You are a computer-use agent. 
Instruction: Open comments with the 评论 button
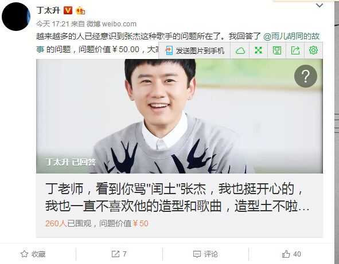click(205, 254)
